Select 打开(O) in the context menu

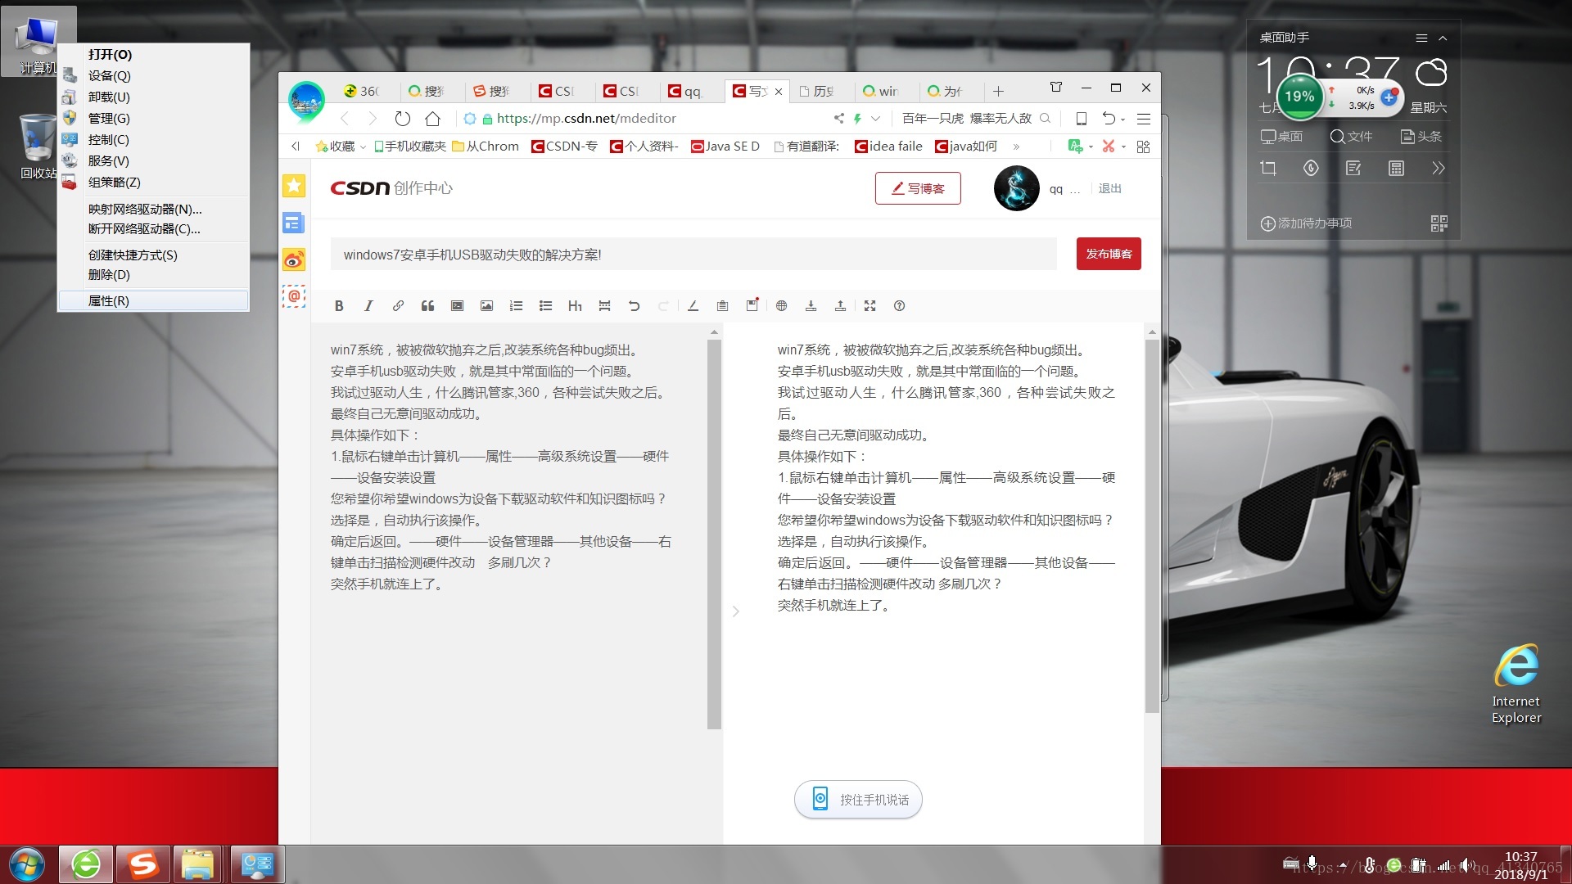click(153, 54)
